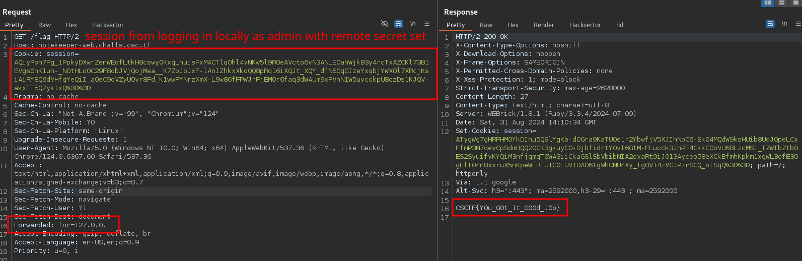This screenshot has width=802, height=261.
Task: Click the Sec-Ch-Ua header line
Action: (x=116, y=114)
